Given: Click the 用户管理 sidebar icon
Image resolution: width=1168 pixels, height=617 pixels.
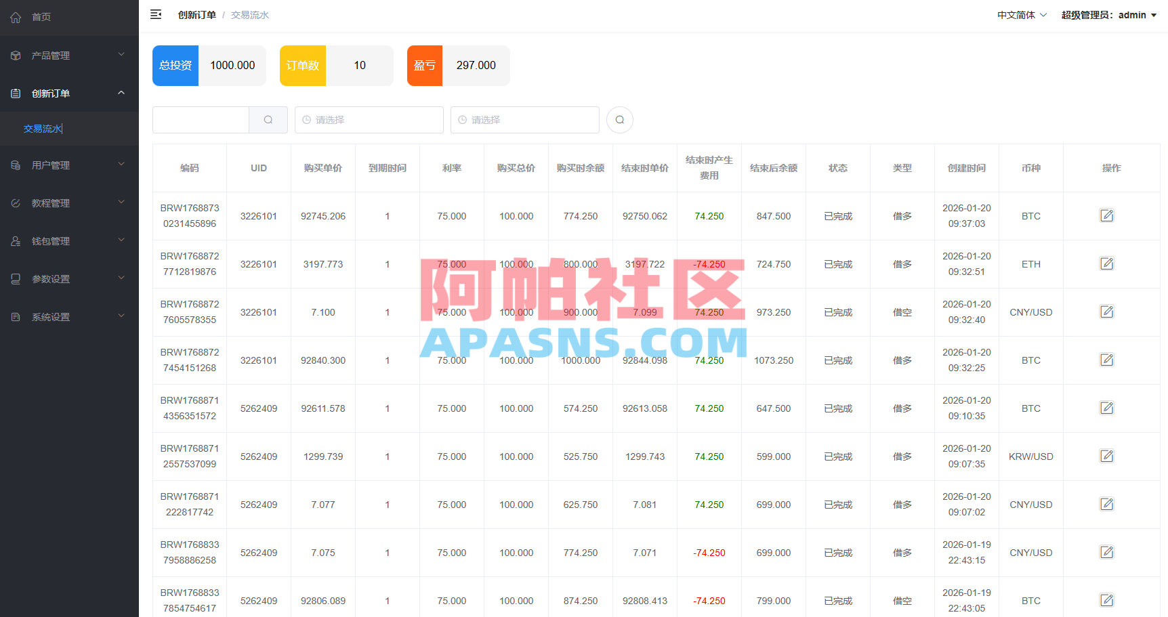Looking at the screenshot, I should pyautogui.click(x=16, y=165).
